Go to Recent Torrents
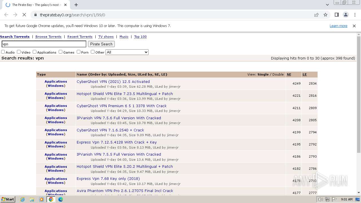The height and width of the screenshot is (203, 361). [80, 37]
